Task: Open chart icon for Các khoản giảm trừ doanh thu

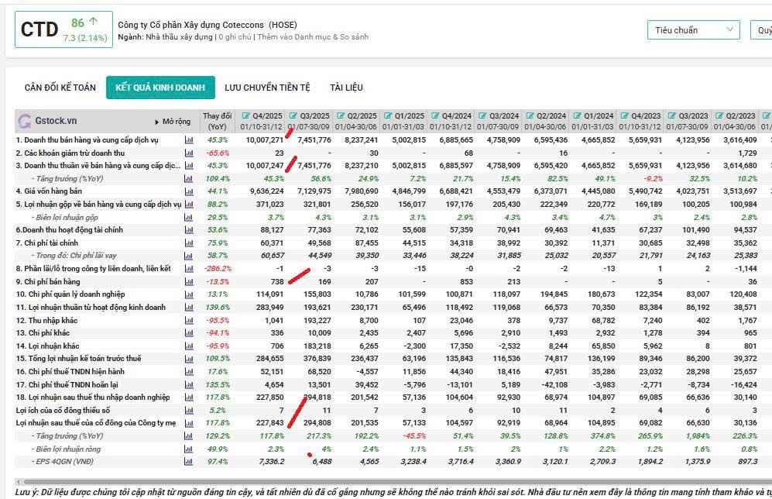Action: tap(189, 153)
